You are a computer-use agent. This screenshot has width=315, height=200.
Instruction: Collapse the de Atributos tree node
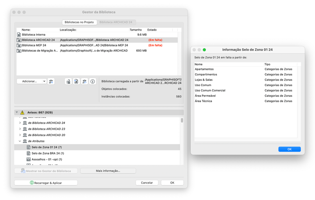point(20,141)
